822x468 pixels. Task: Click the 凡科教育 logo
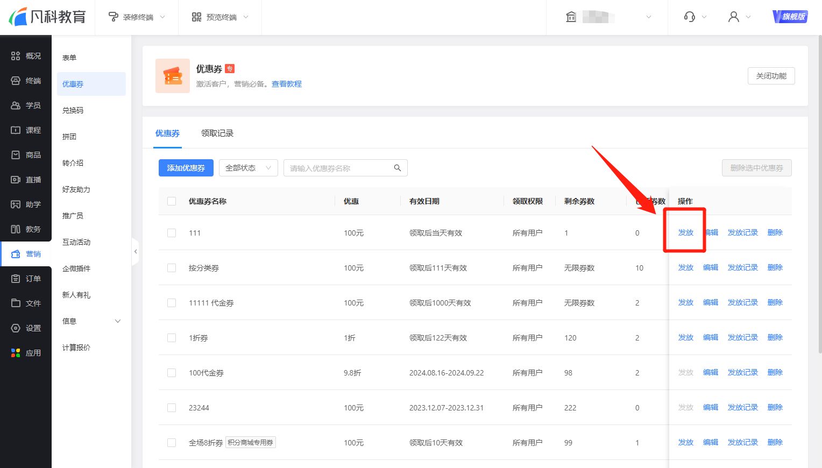point(47,17)
